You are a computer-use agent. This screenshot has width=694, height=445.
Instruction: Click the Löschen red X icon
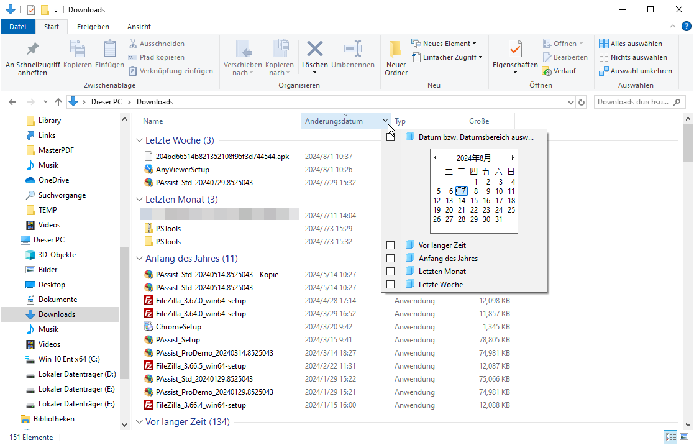(x=314, y=48)
